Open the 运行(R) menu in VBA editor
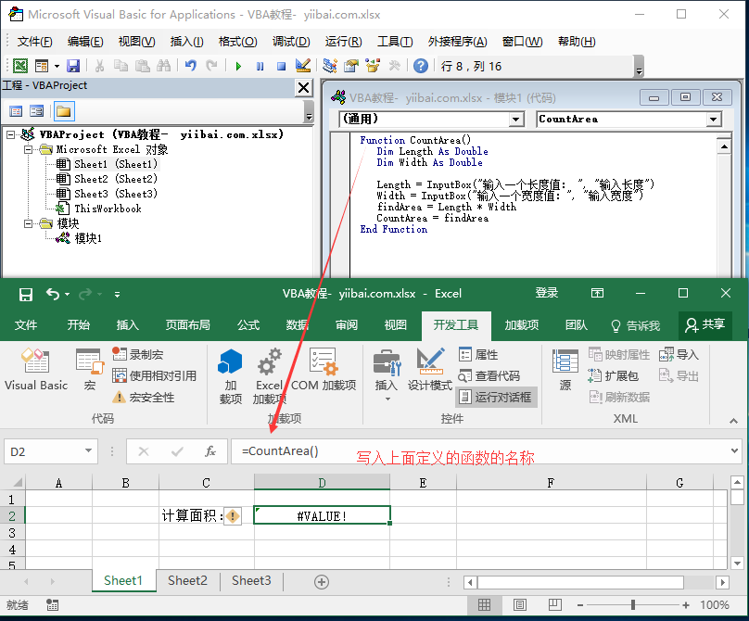 click(344, 42)
